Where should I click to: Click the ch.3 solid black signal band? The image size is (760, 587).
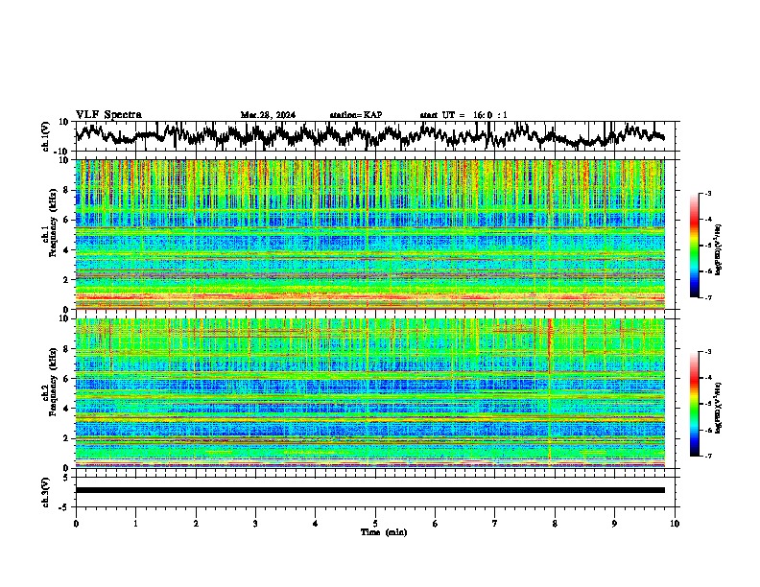[369, 490]
